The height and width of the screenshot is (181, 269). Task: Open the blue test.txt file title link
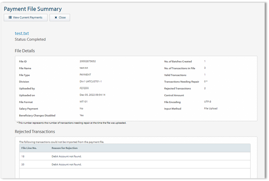coord(22,33)
